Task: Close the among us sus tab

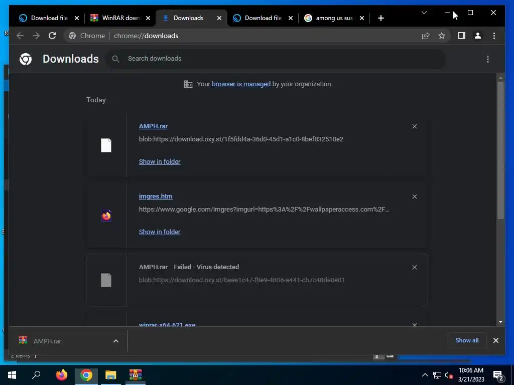Action: (x=361, y=18)
